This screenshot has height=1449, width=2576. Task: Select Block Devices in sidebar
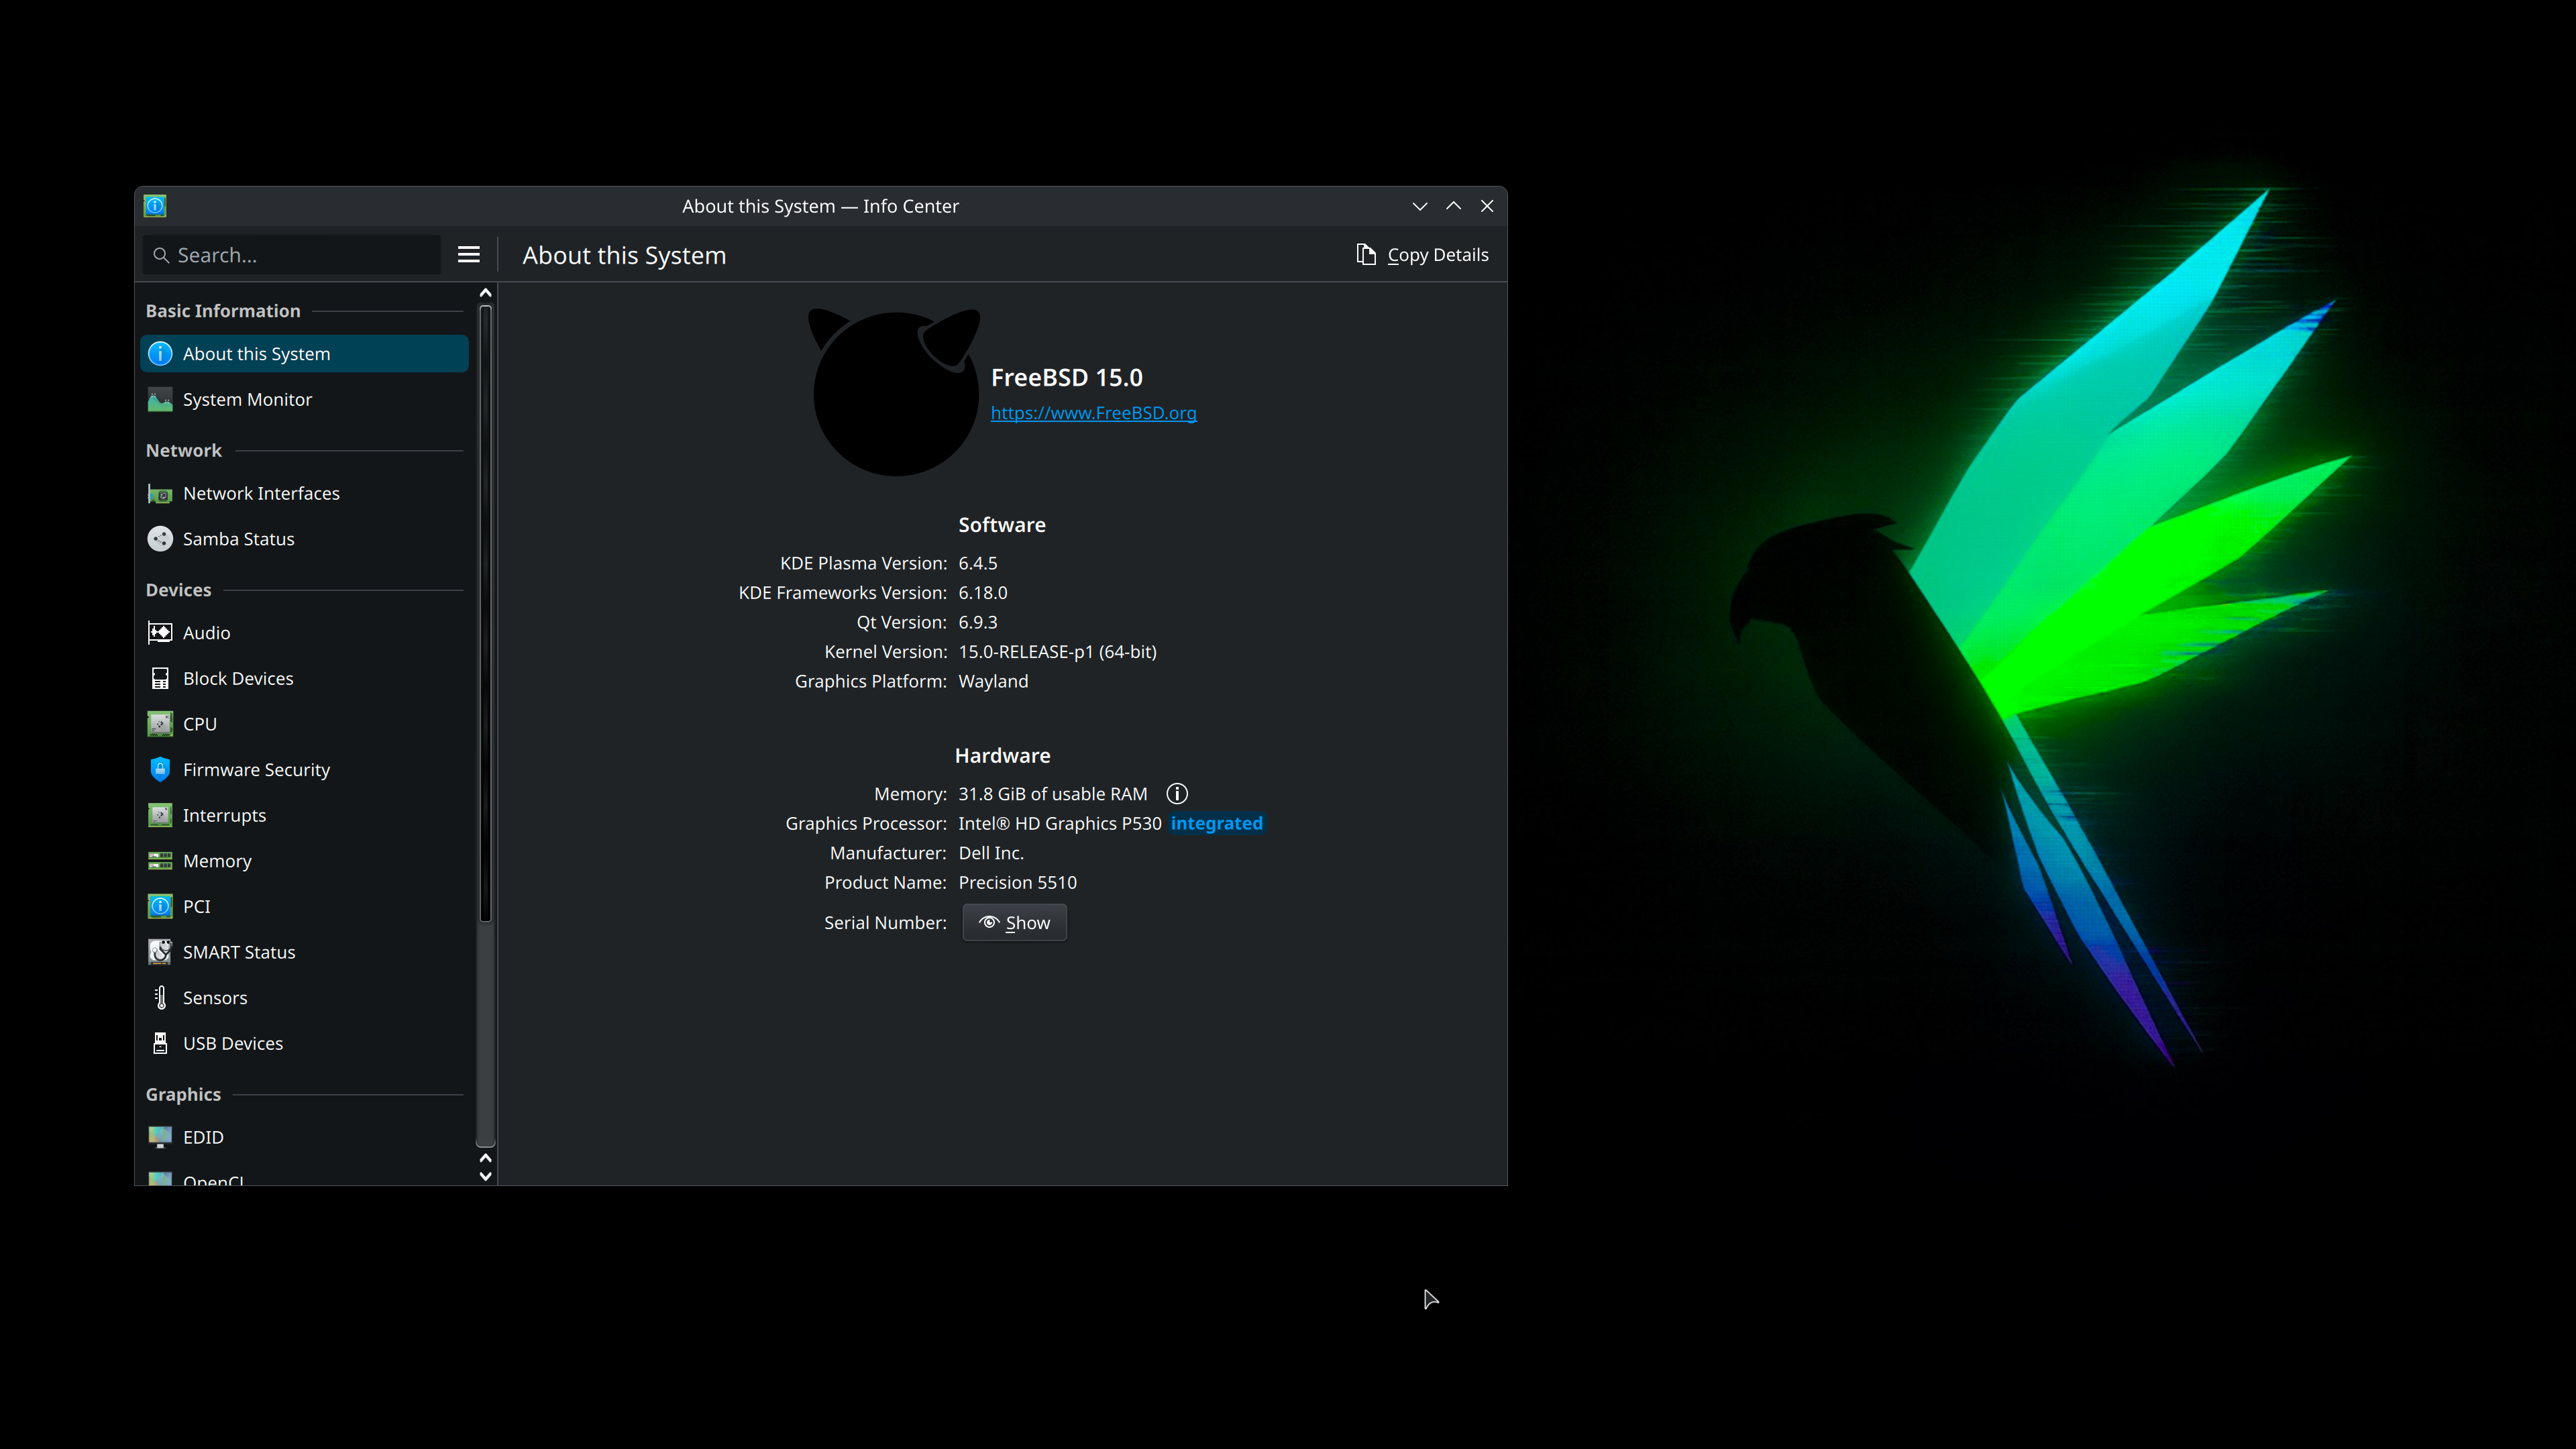tap(238, 679)
